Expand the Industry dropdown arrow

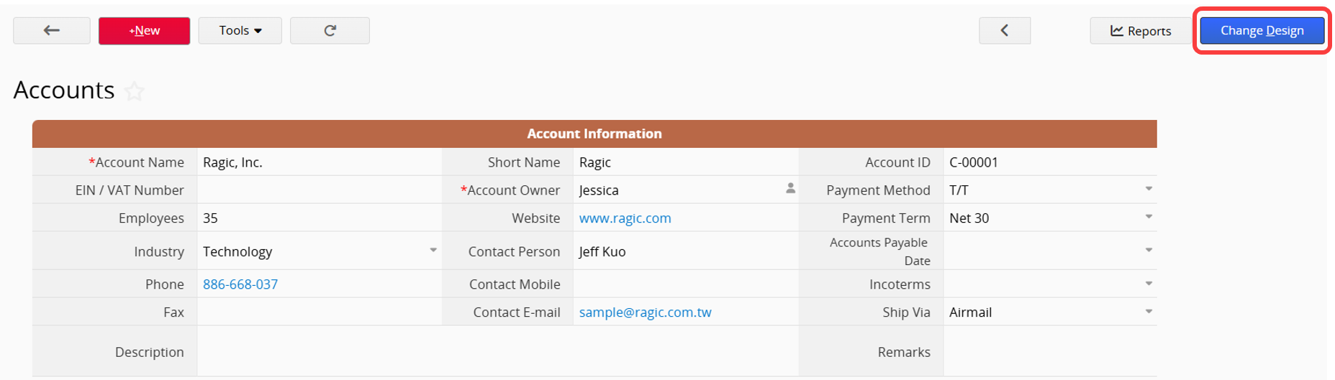433,250
